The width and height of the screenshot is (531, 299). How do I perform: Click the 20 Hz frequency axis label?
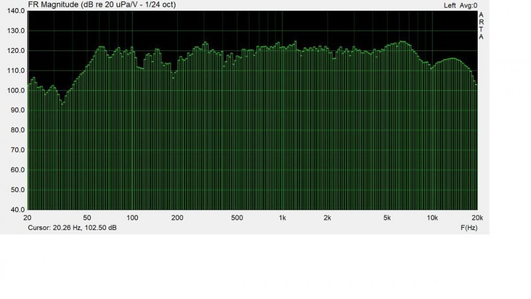[x=28, y=218]
